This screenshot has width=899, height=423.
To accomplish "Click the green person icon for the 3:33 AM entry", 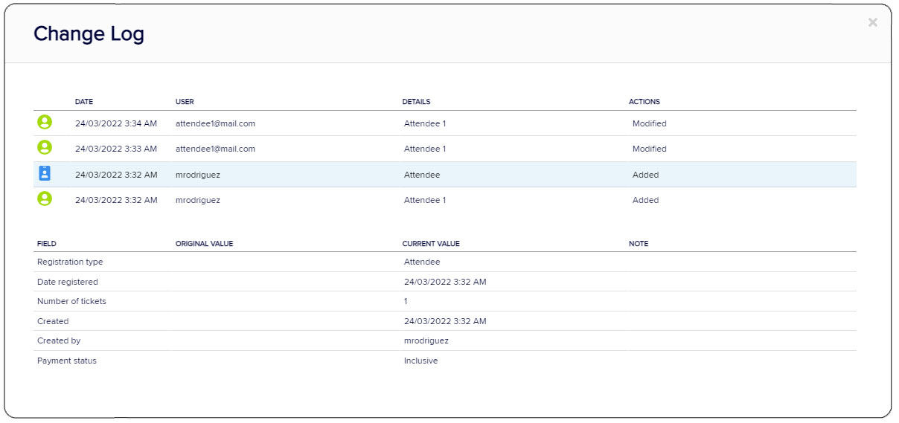I will pyautogui.click(x=45, y=148).
